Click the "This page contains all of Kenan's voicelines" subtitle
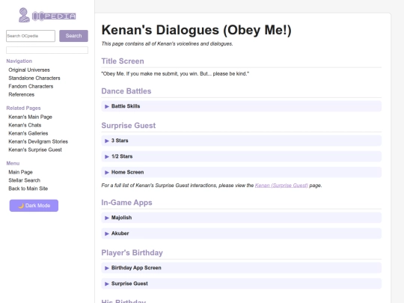The width and height of the screenshot is (404, 303). 168,44
